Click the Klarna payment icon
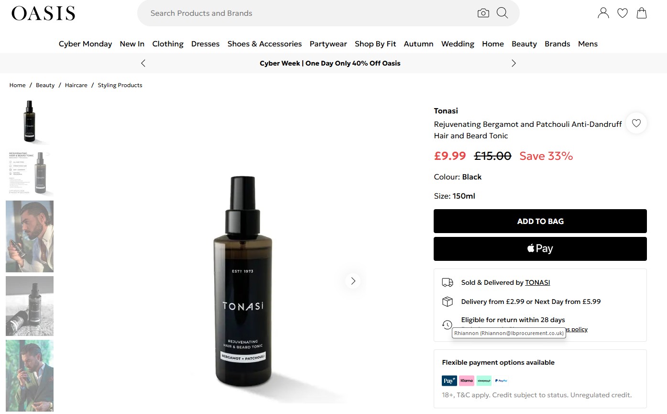The width and height of the screenshot is (667, 414). (x=467, y=380)
